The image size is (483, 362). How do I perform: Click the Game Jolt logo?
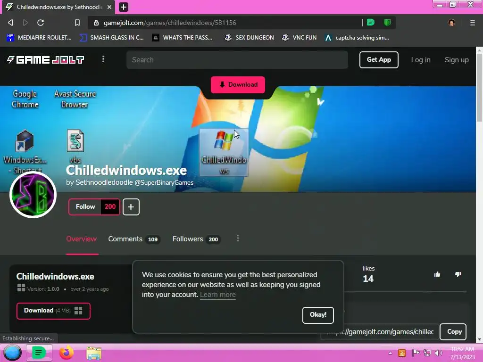pos(45,60)
